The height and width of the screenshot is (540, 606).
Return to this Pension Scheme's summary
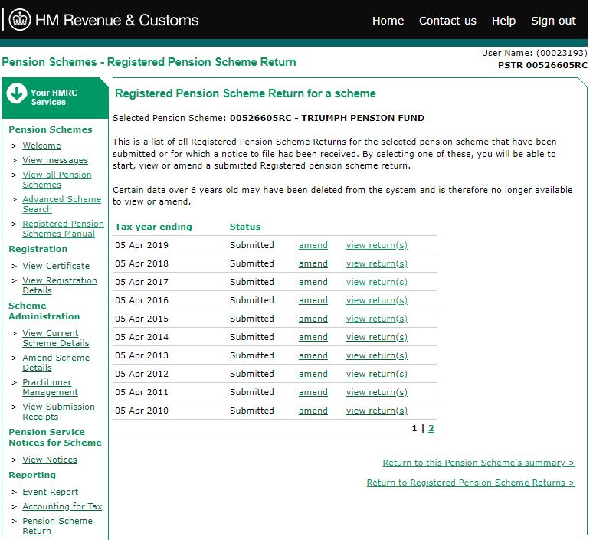tap(479, 463)
